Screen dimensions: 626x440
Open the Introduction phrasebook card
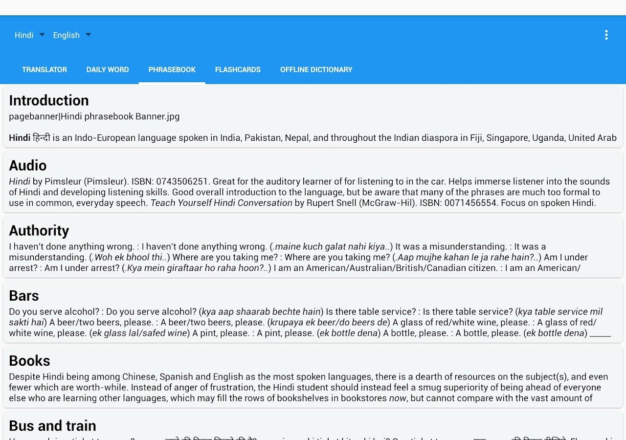[x=313, y=116]
